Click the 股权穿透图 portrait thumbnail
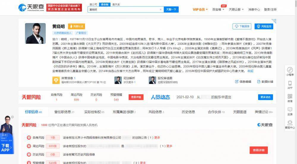297x164 pixels. [152, 80]
